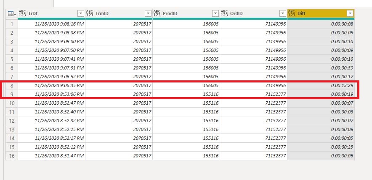Click the TrDt column data type icon
Screen dimensions: 372x180
pos(22,13)
